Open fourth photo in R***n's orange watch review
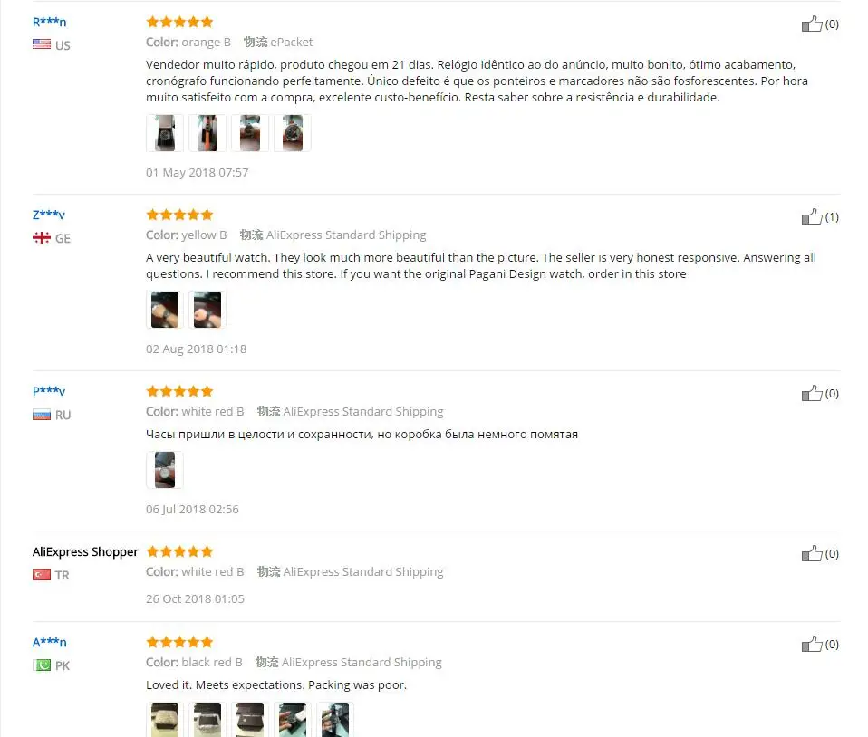Screen dimensions: 868x737 coord(293,133)
